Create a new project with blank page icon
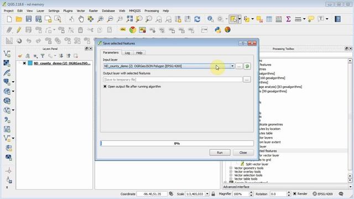354x199 pixels. (9, 19)
